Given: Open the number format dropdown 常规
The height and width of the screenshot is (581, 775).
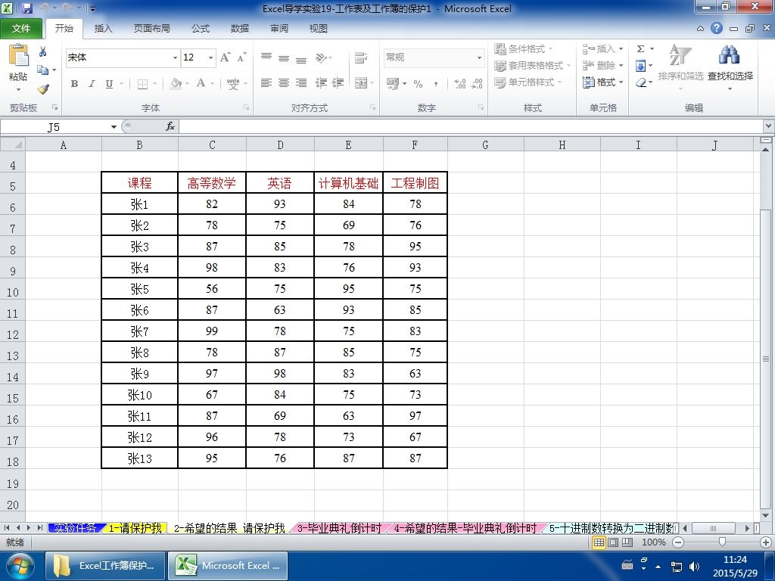Looking at the screenshot, I should 479,57.
